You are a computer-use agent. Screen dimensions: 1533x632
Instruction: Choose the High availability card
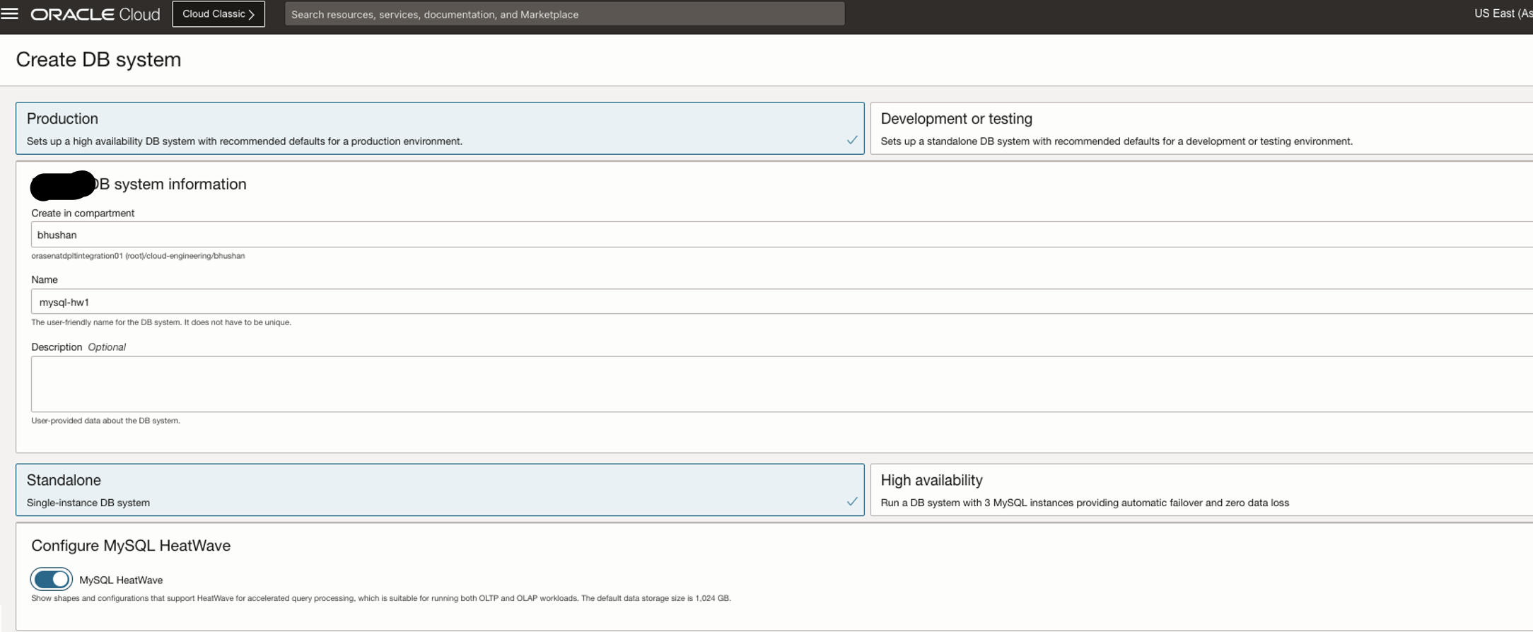[1201, 490]
